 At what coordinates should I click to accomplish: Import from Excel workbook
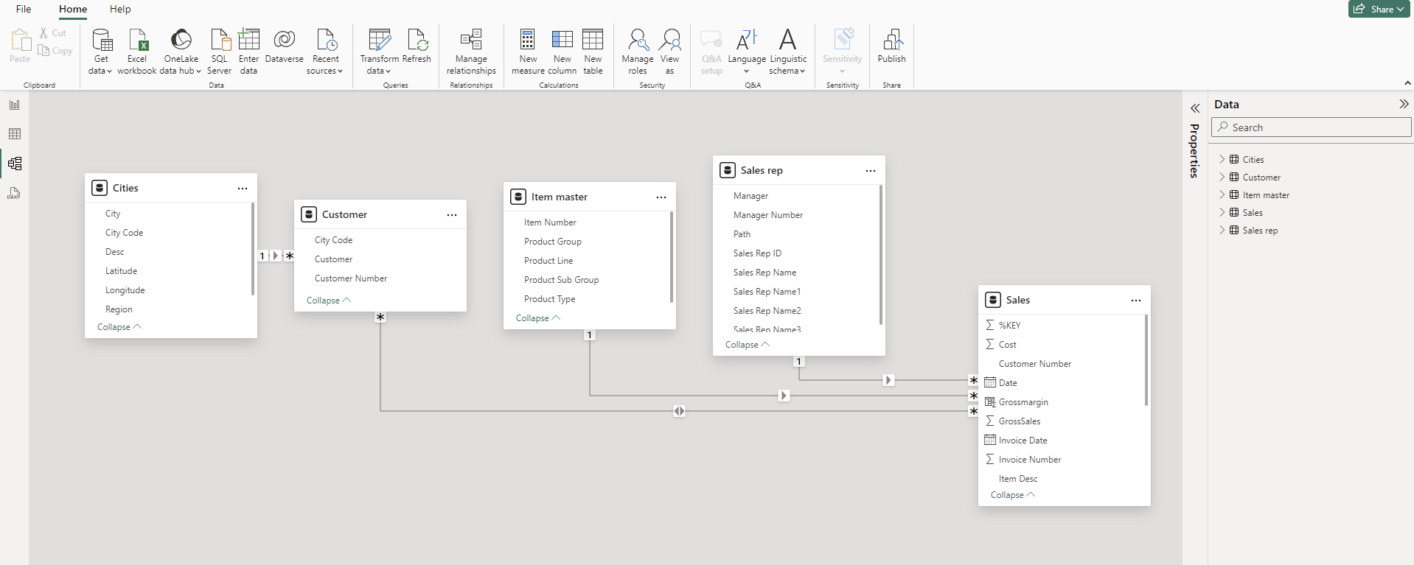(137, 52)
